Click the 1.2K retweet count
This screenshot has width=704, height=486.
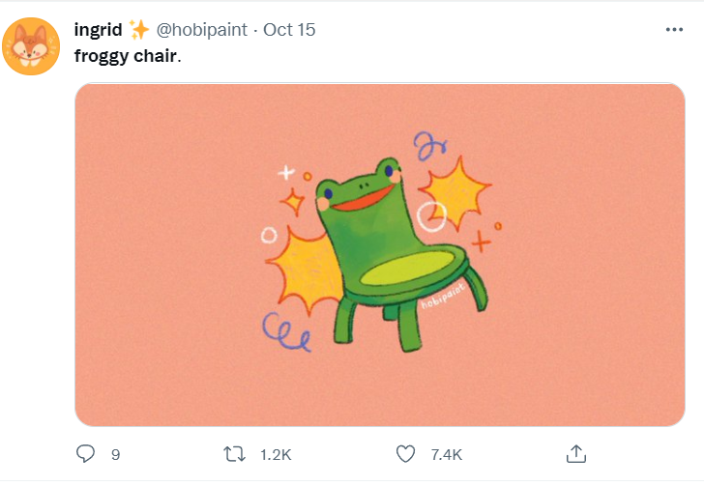coord(276,454)
